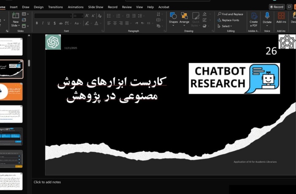
Task: Switch to the Transitions tab
Action: 55,7
